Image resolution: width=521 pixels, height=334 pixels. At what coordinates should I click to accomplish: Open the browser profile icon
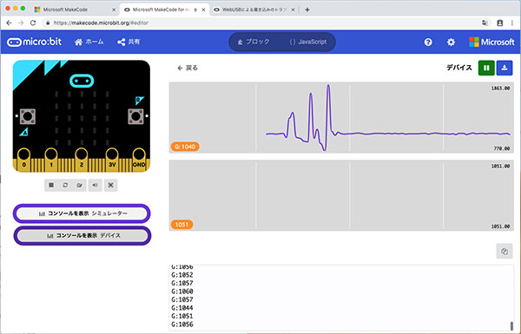click(500, 23)
